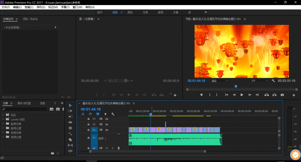Go to In point in Program Monitor
The image size is (301, 162).
(x=227, y=95)
